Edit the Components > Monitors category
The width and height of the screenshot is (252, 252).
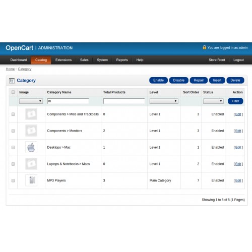coord(238,131)
